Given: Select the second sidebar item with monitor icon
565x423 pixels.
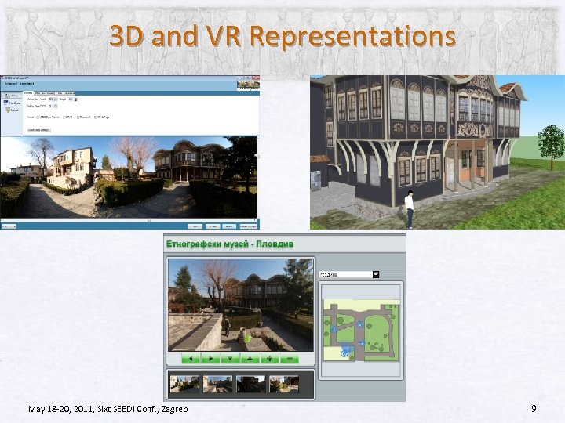Looking at the screenshot, I should (12, 103).
